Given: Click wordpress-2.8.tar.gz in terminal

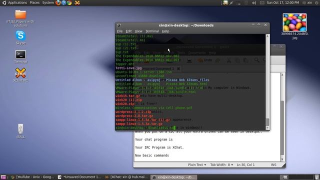Looking at the screenshot, I should pyautogui.click(x=134, y=115).
